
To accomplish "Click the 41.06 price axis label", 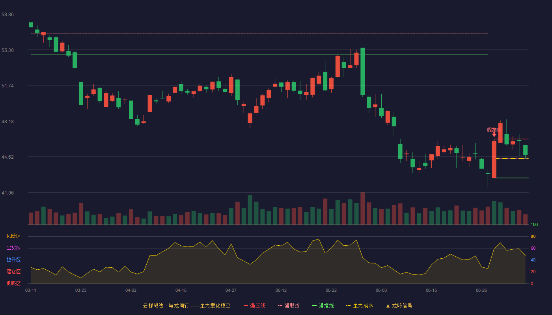I will (x=7, y=193).
